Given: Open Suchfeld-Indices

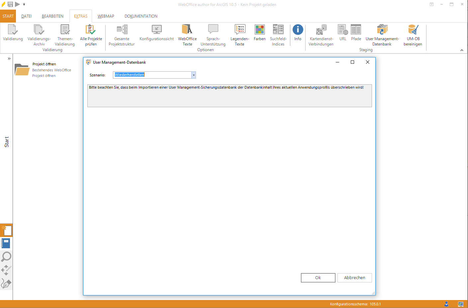Looking at the screenshot, I should 278,35.
